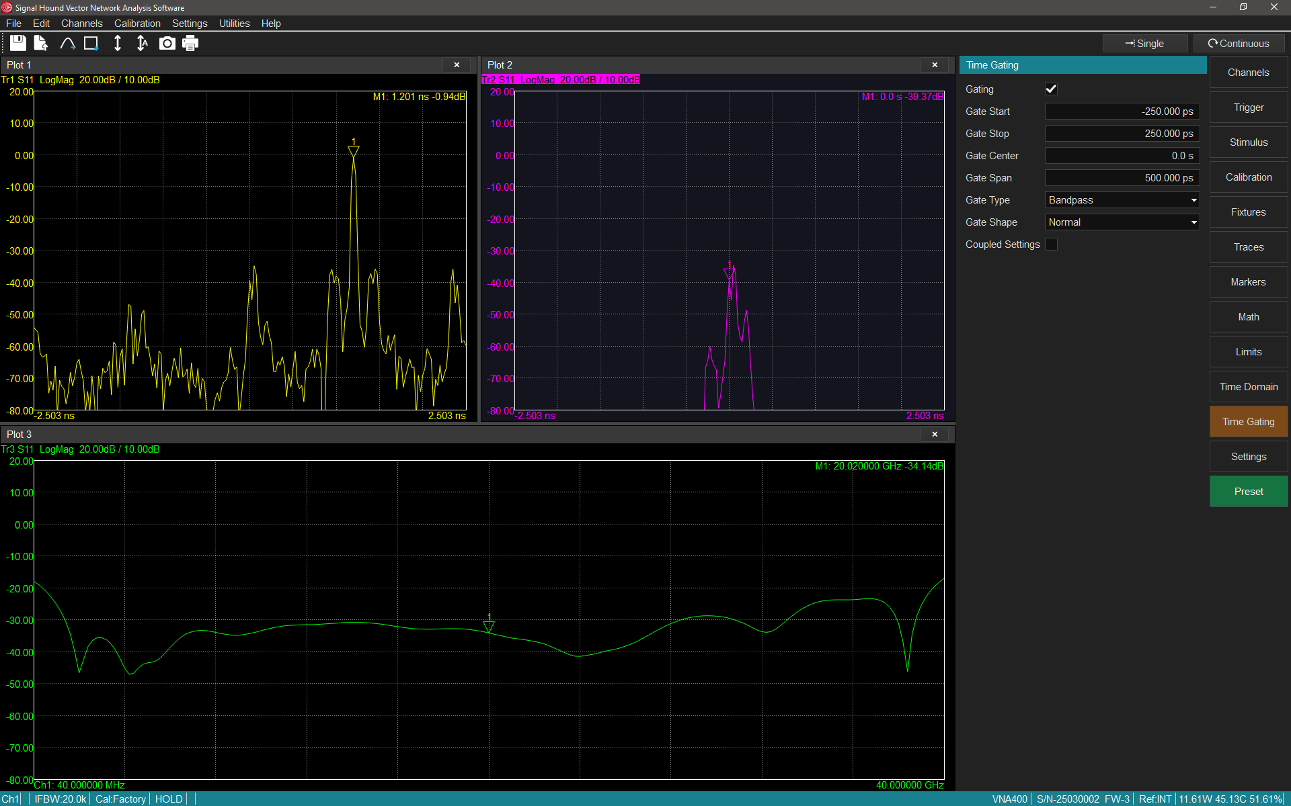Screen dimensions: 1291x806
Task: Click the autoscale all icon
Action: tap(142, 44)
